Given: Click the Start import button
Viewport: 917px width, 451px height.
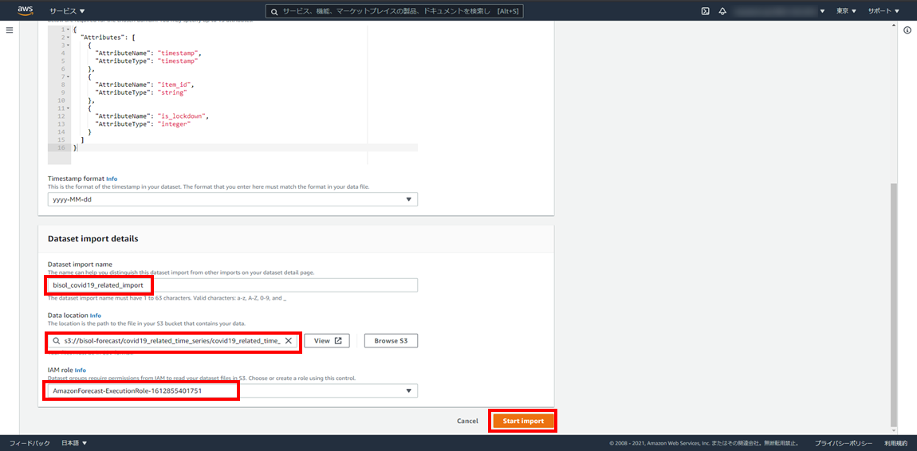Looking at the screenshot, I should (x=523, y=421).
